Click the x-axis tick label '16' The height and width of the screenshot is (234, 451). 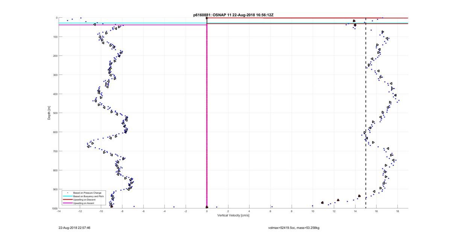tap(376, 211)
